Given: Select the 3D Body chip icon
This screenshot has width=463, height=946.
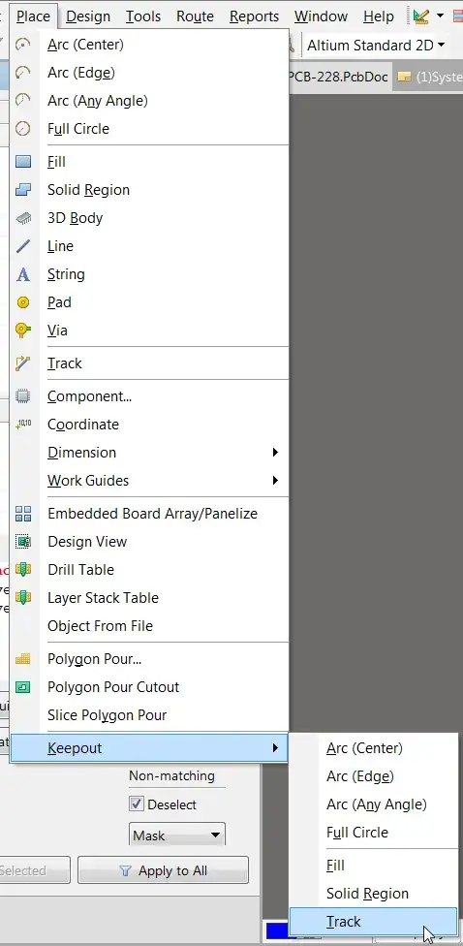Looking at the screenshot, I should coord(23,218).
